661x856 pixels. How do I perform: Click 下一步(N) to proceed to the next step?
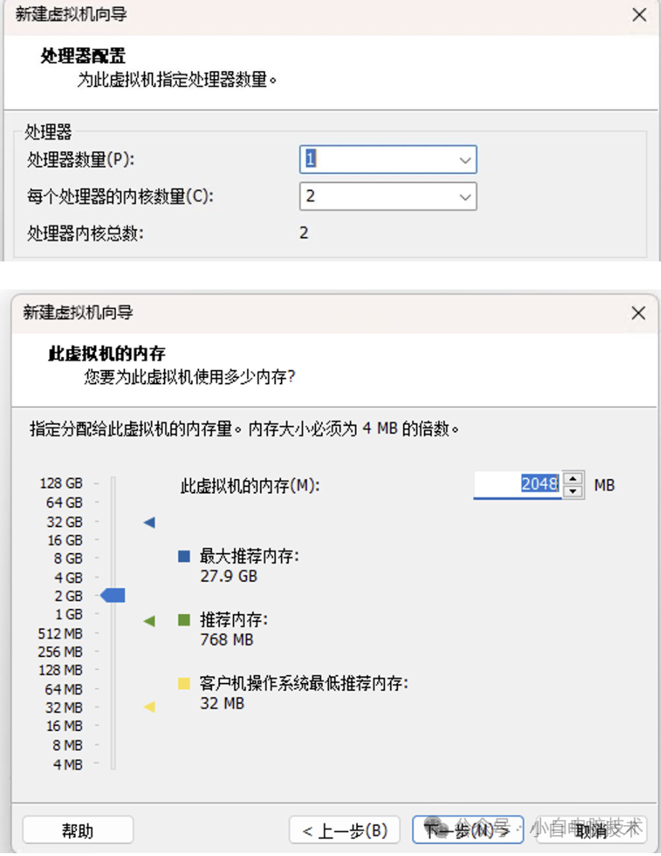coord(467,829)
